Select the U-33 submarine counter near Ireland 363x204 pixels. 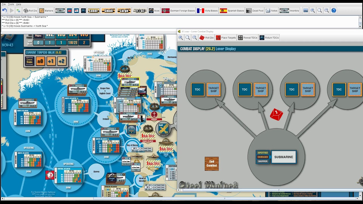pyautogui.click(x=110, y=132)
